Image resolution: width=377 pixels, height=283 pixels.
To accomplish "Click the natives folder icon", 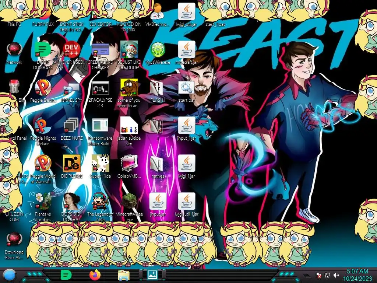I will pyautogui.click(x=156, y=164).
